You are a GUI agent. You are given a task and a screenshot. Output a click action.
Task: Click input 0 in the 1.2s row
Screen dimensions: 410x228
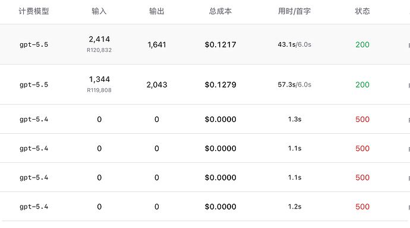click(99, 207)
